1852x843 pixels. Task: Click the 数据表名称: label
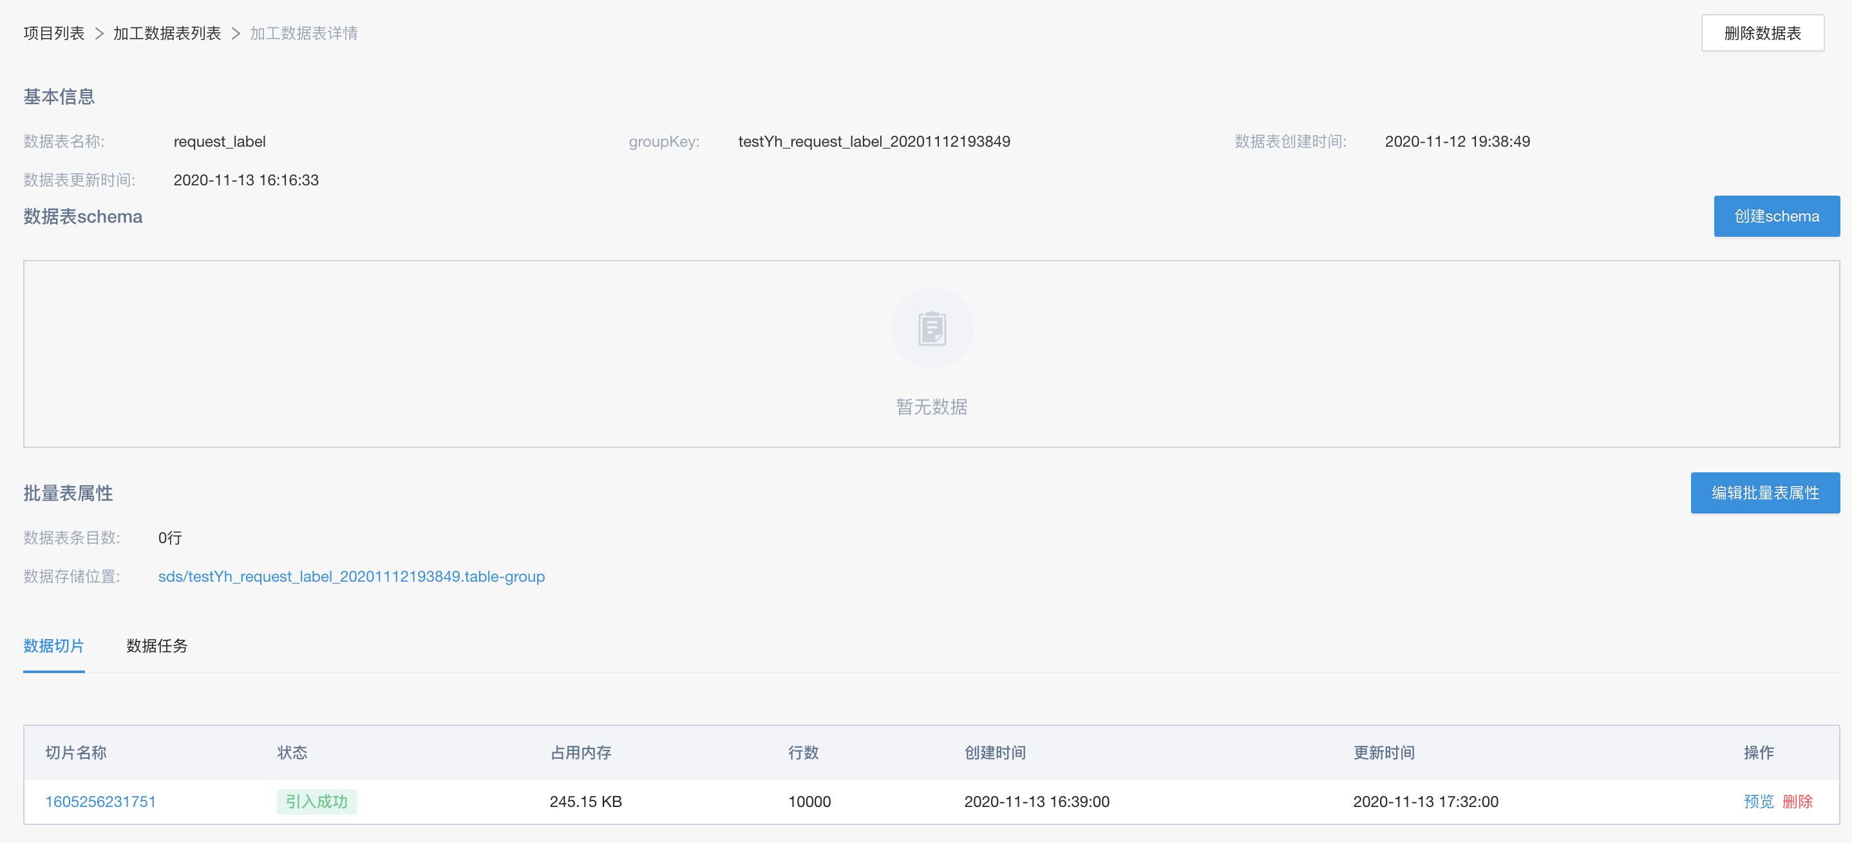pos(63,142)
